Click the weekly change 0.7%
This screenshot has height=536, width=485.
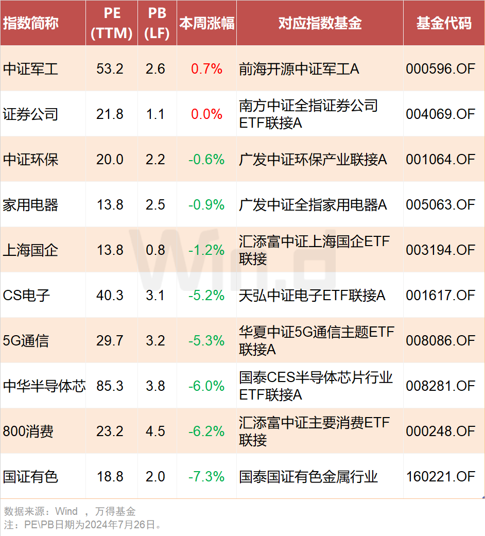point(207,69)
